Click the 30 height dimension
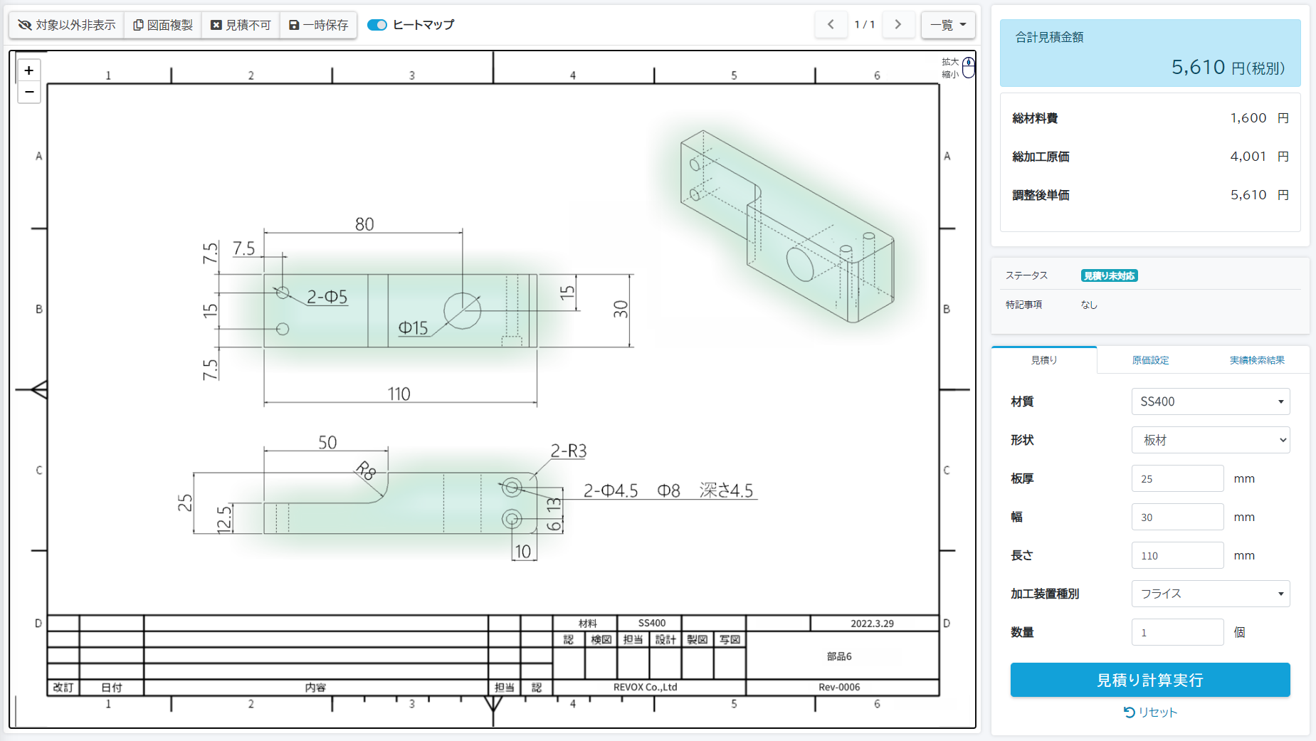1316x741 pixels. pos(621,309)
